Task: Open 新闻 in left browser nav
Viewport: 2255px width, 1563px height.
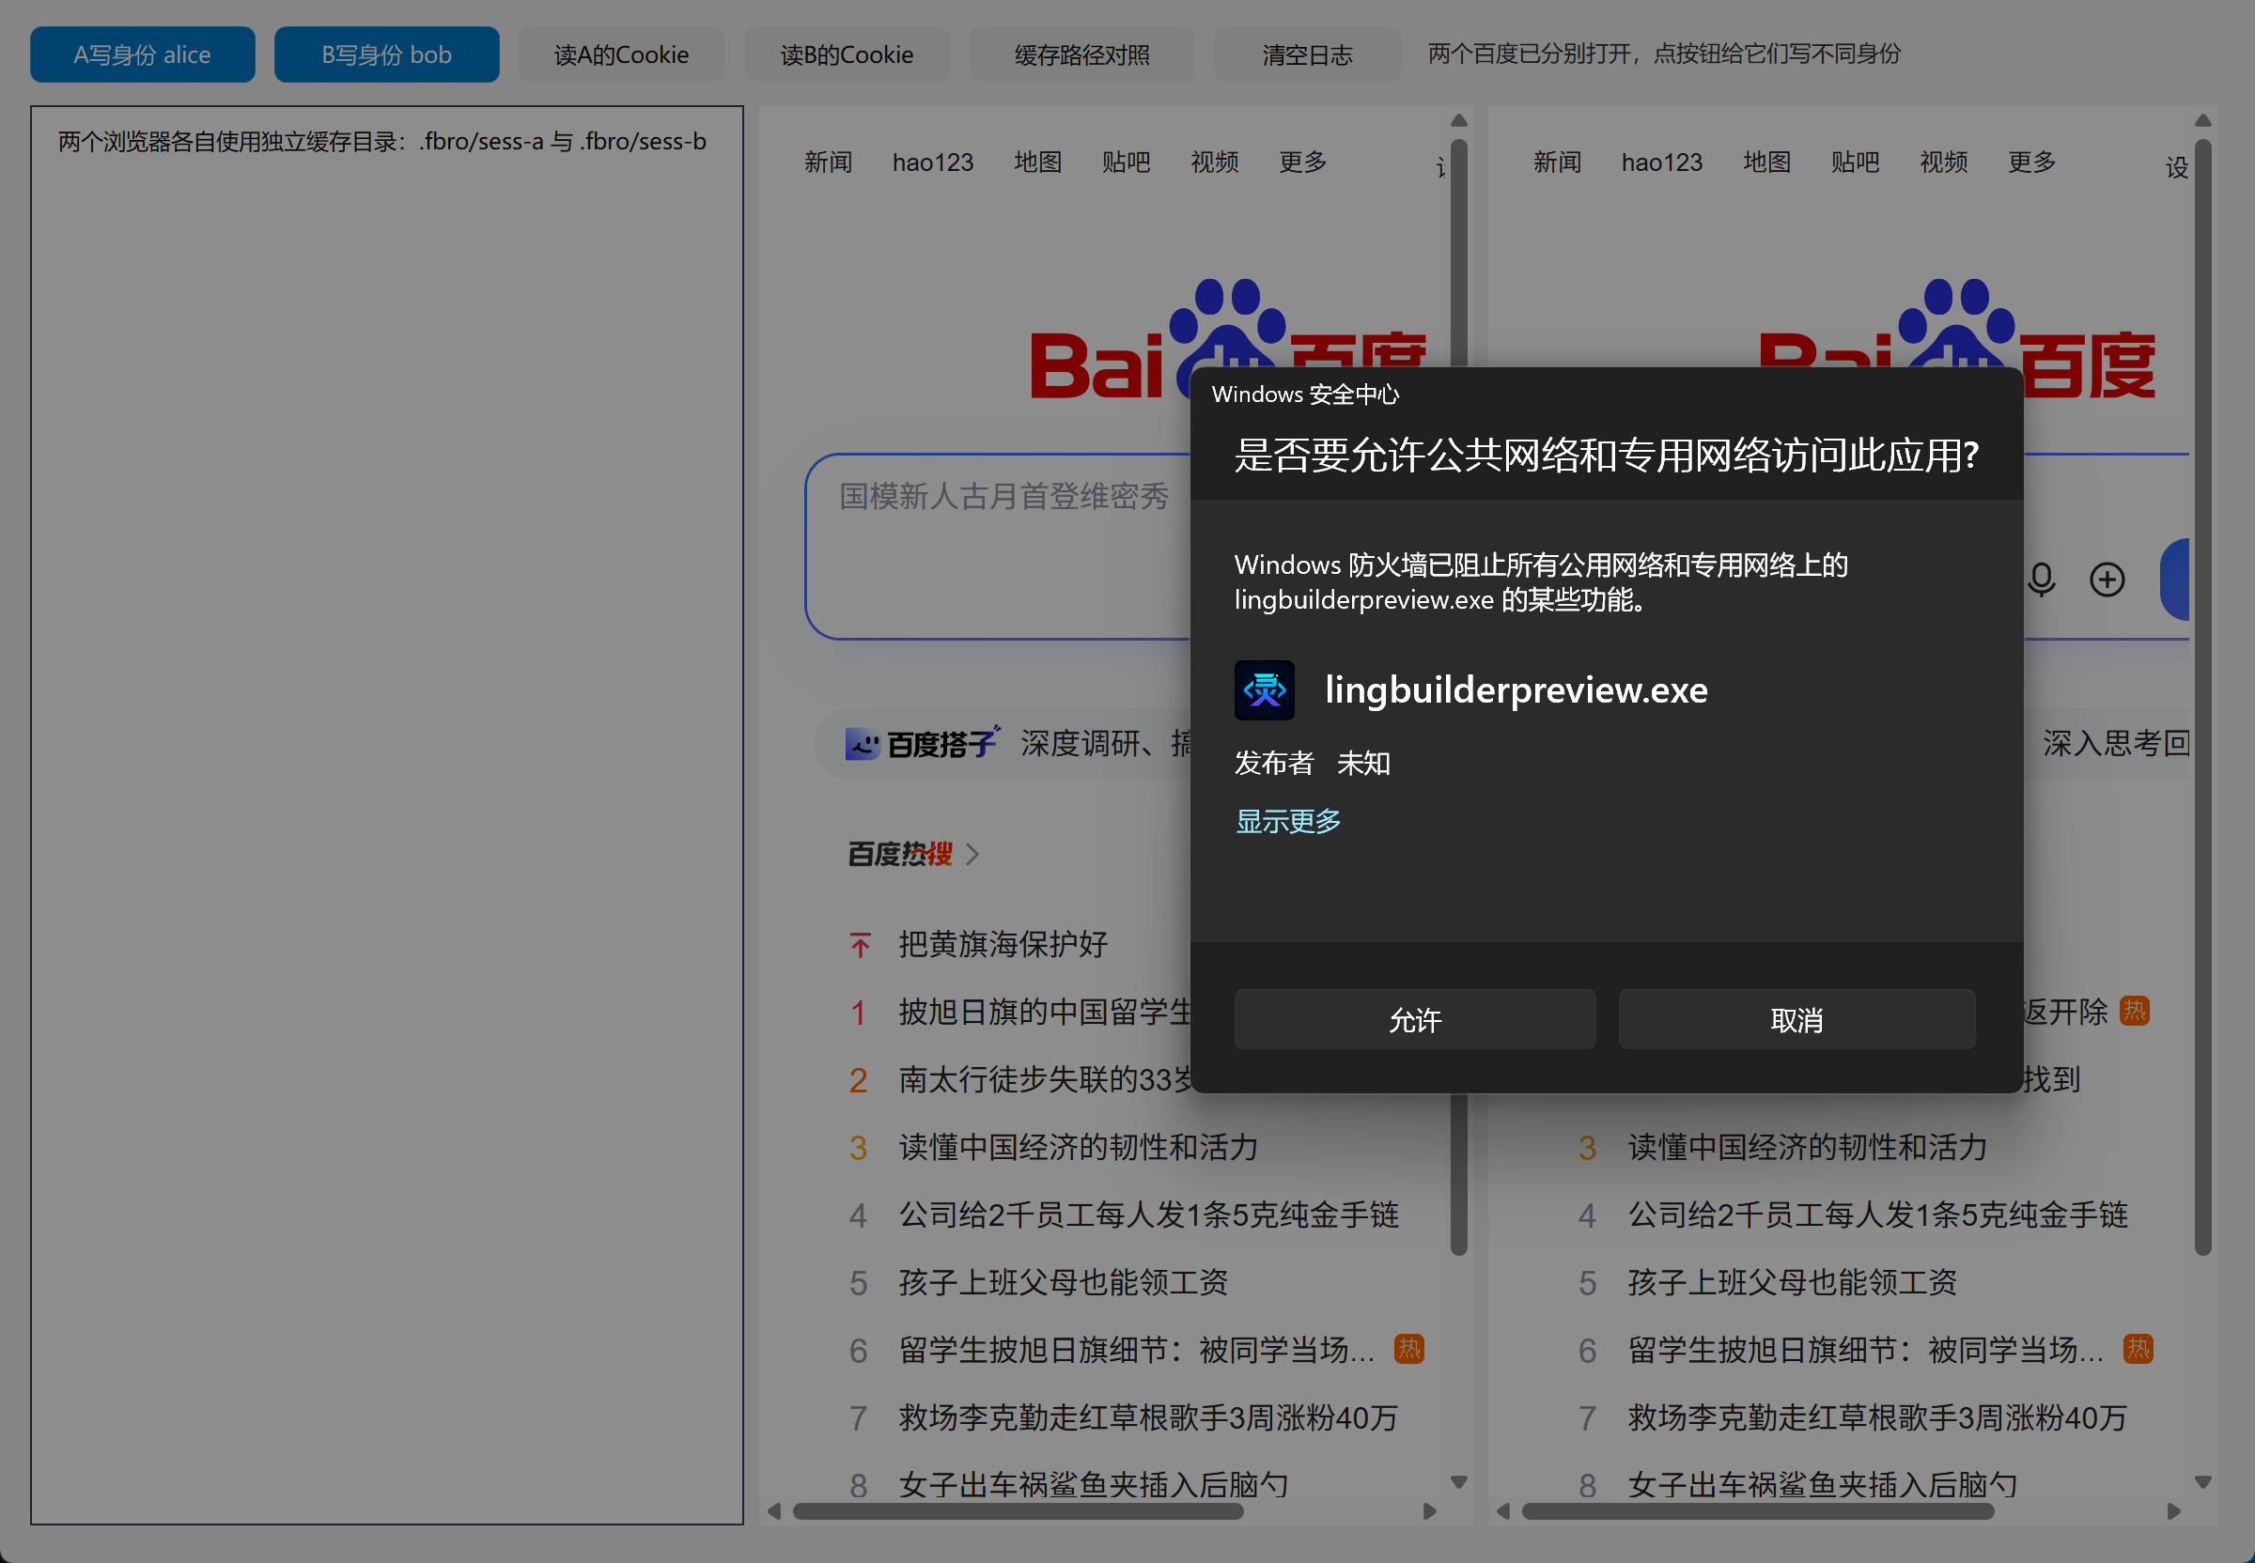Action: pos(829,162)
